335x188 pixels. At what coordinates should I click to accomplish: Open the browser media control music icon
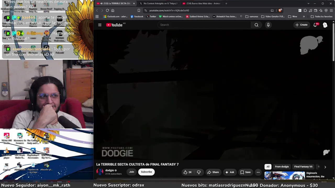tap(310, 10)
